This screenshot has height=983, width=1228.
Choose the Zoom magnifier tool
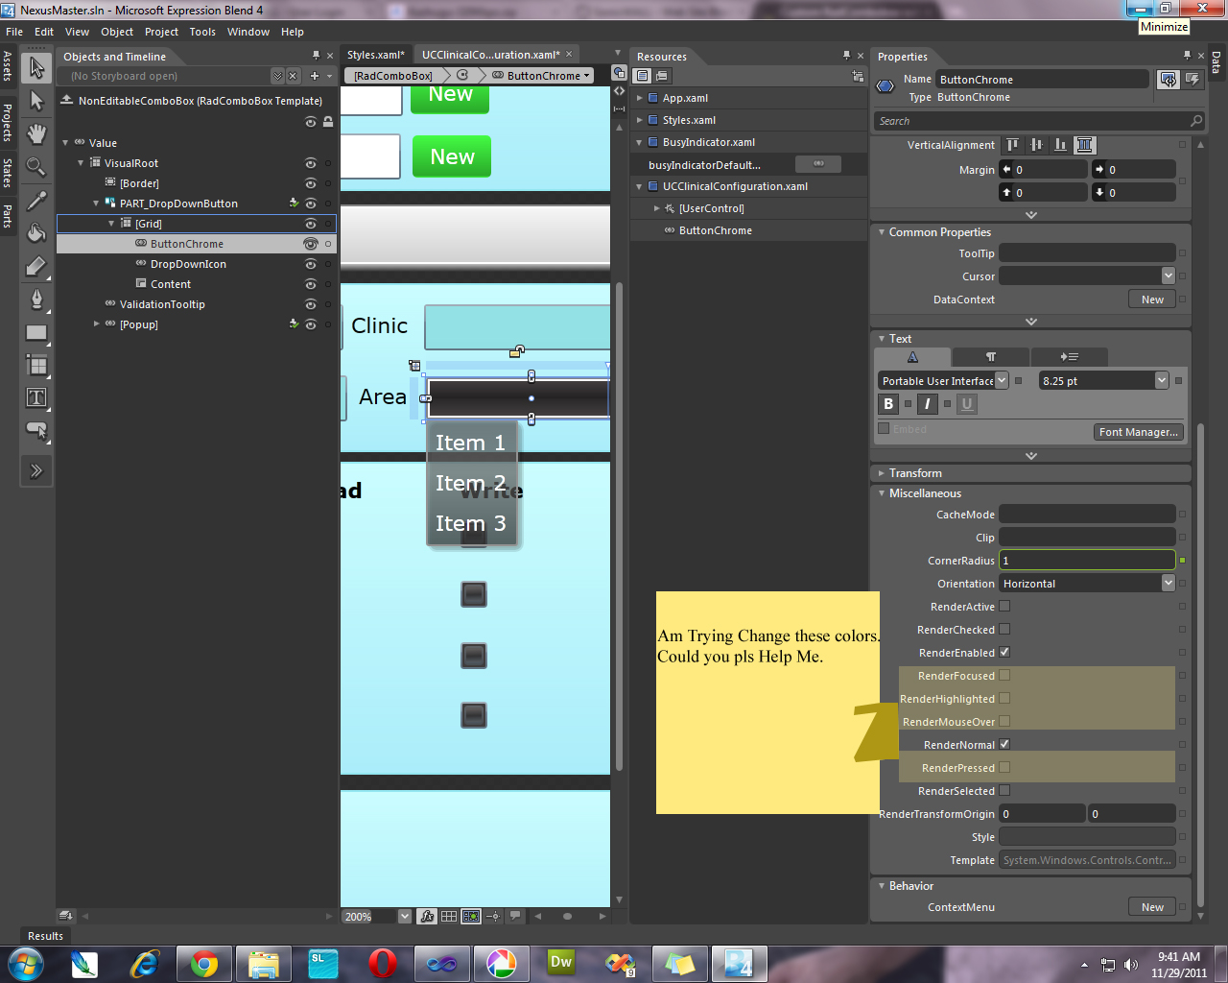[x=36, y=167]
